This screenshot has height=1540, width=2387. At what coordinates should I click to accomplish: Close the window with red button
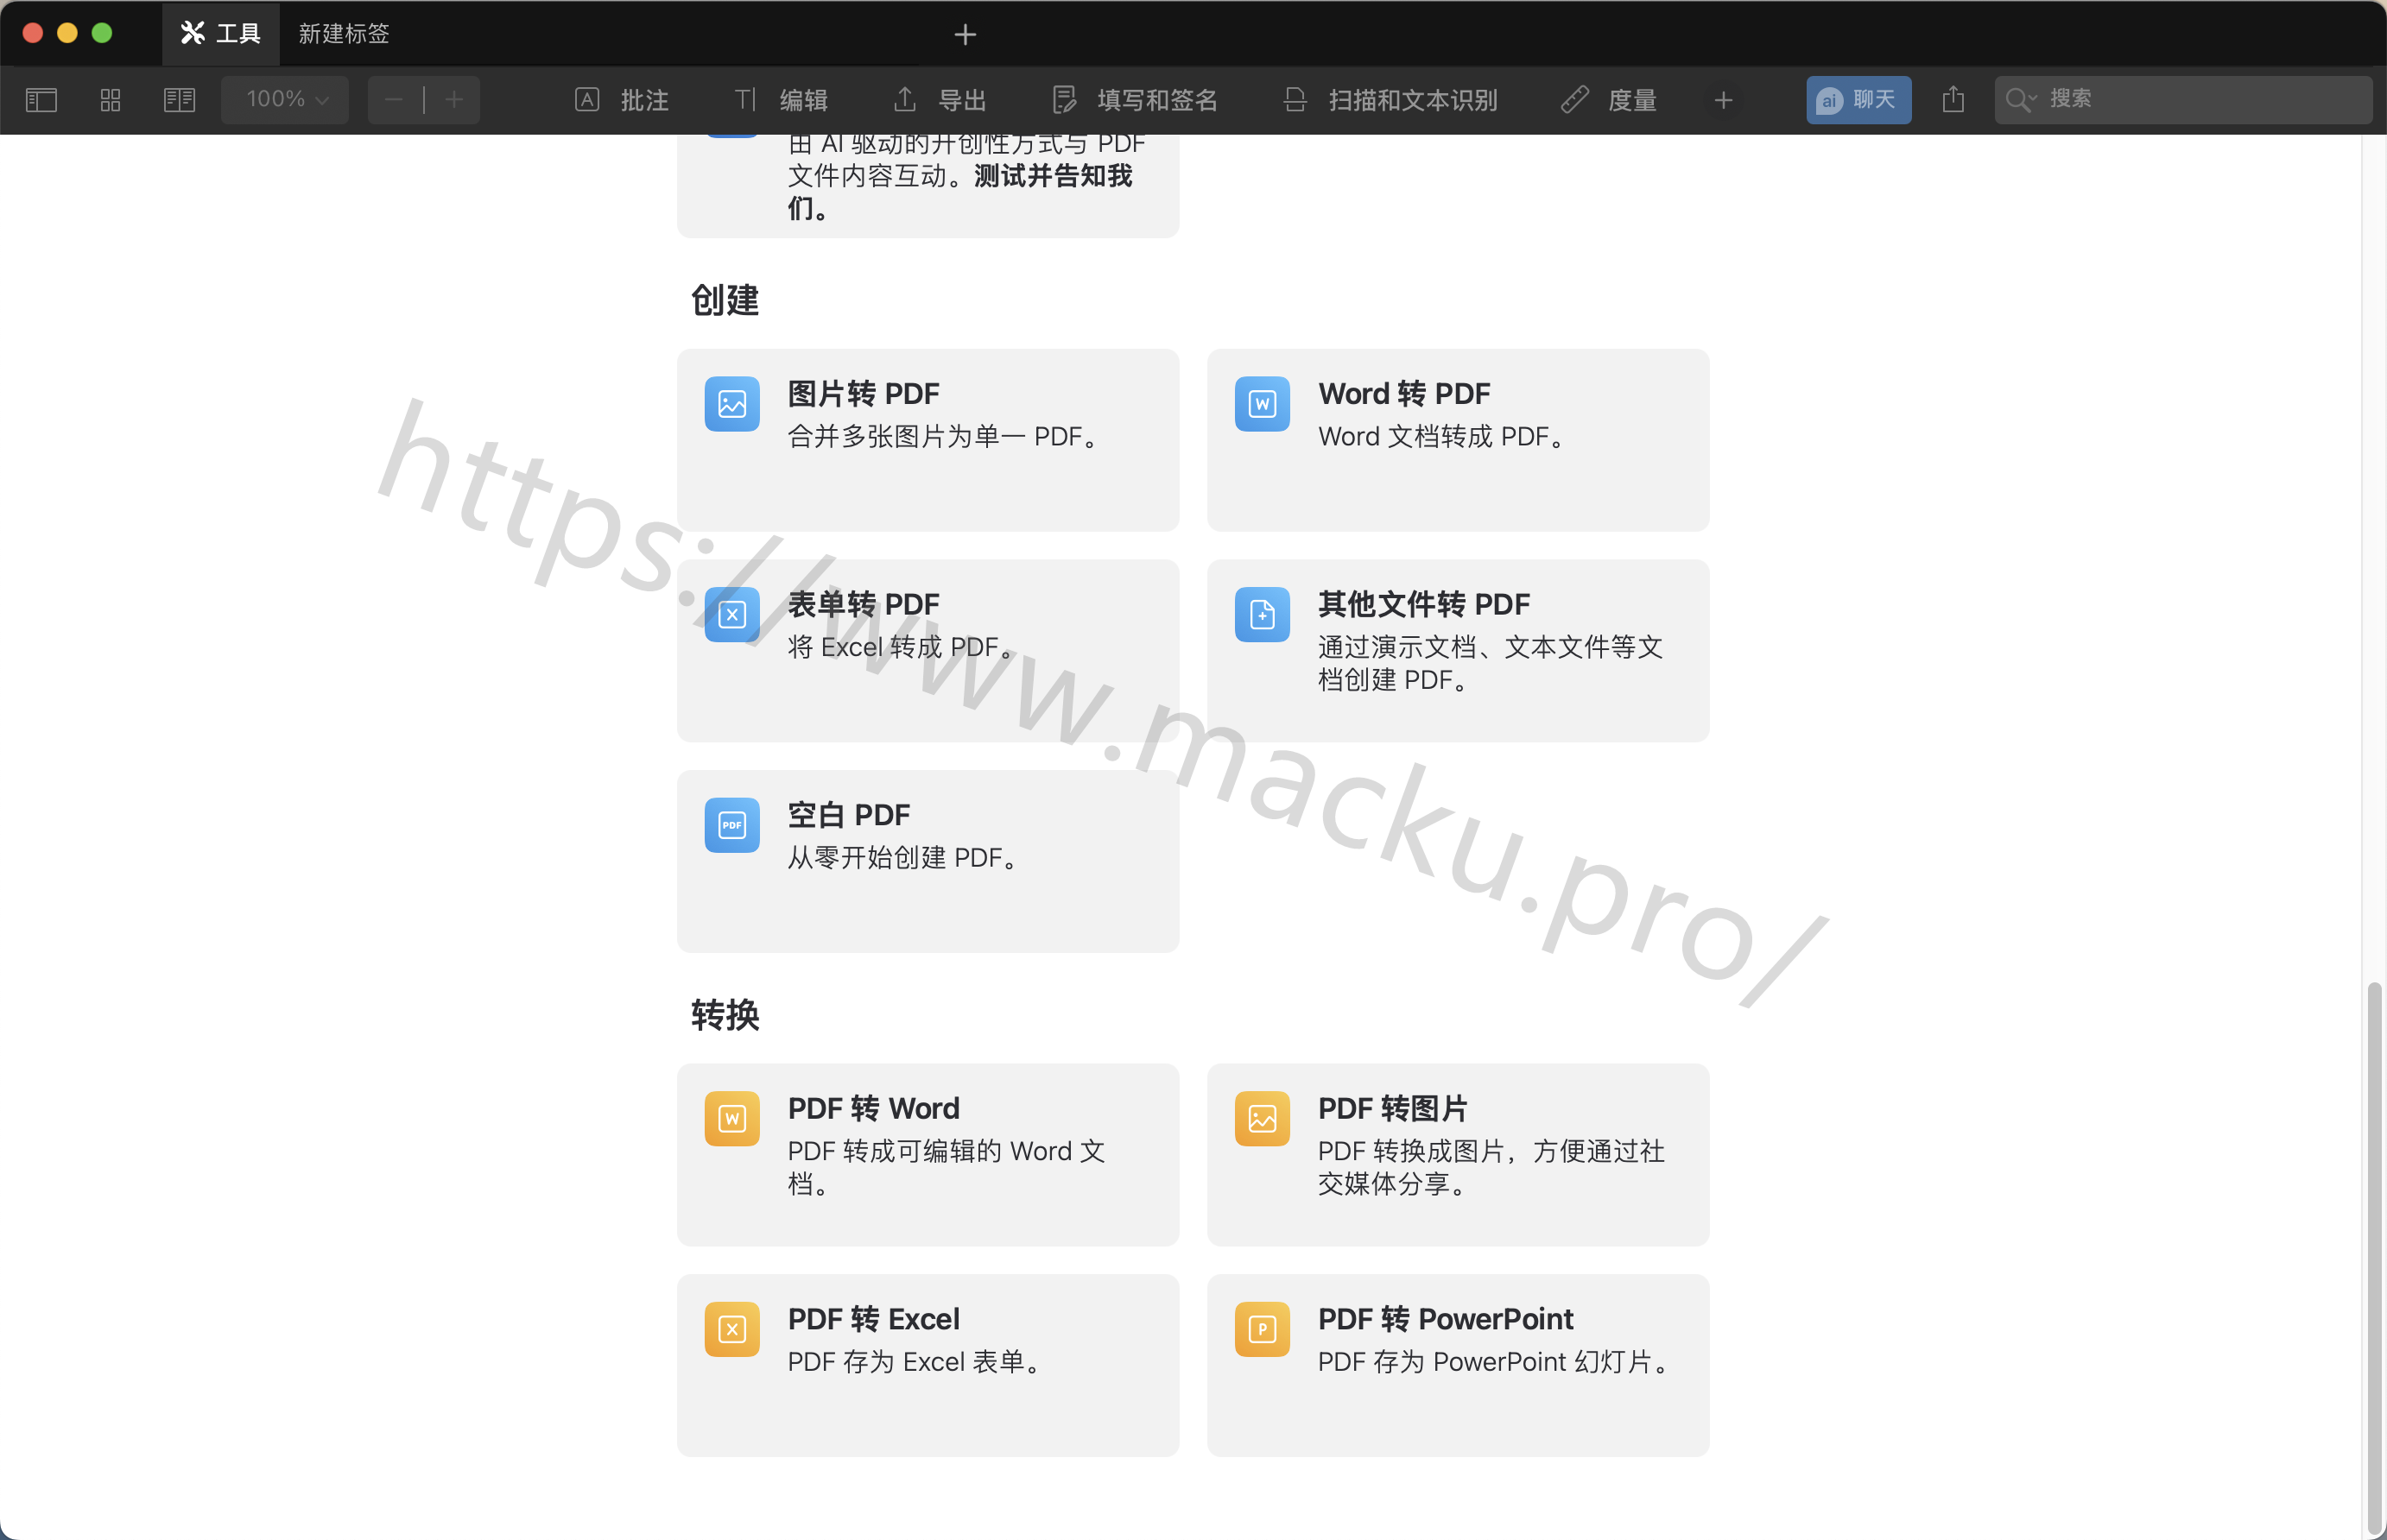pyautogui.click(x=32, y=33)
